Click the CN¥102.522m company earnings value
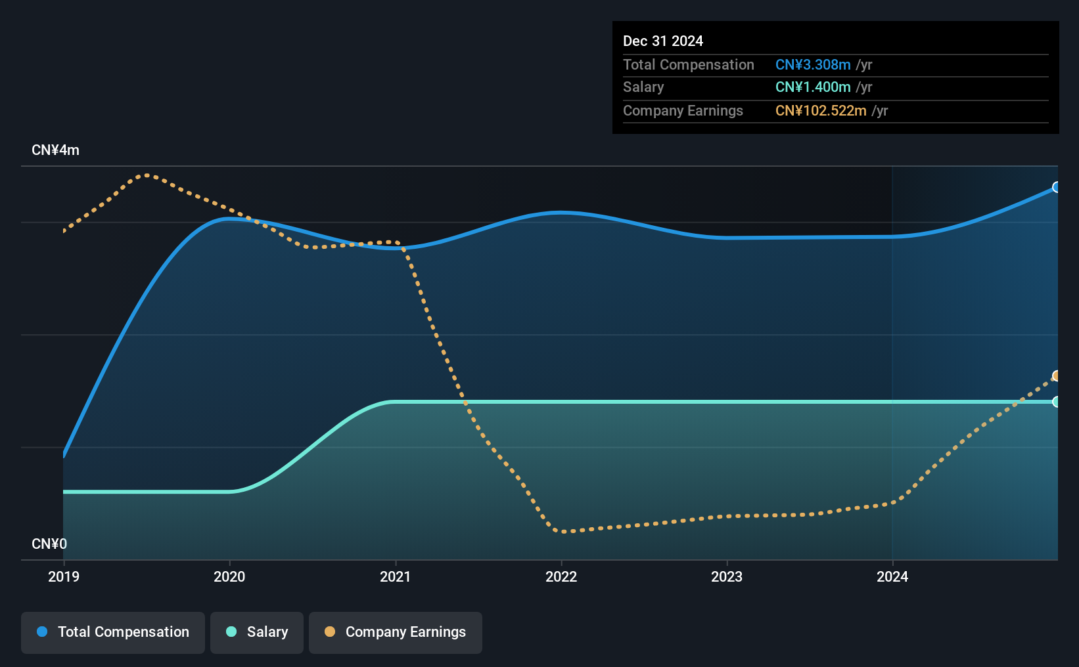1079x667 pixels. click(x=821, y=110)
